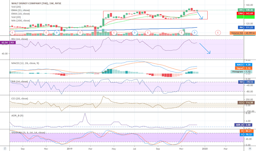Click the blue K 70.33 value label
Viewport: 256px width, 151px height.
tap(247, 134)
